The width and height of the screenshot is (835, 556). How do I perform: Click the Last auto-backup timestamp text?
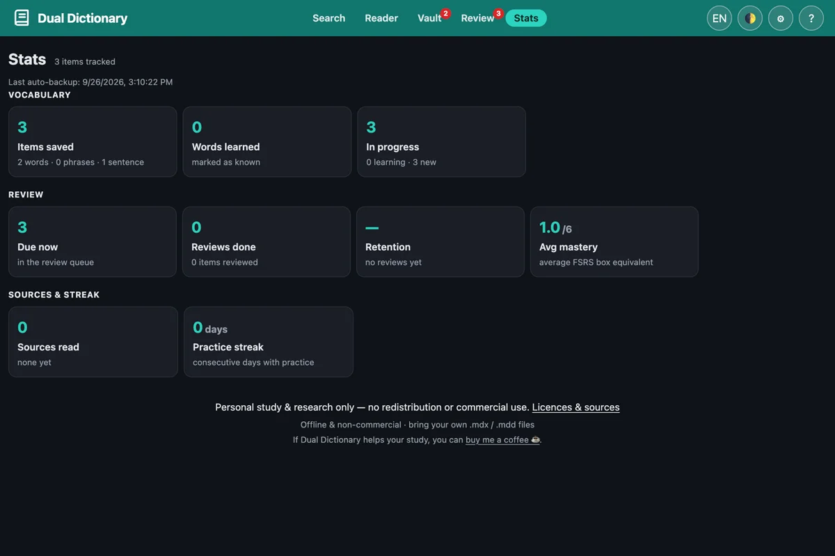pos(90,82)
